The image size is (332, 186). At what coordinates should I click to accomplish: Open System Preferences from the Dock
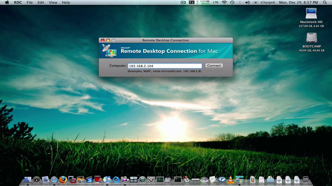pos(151,179)
